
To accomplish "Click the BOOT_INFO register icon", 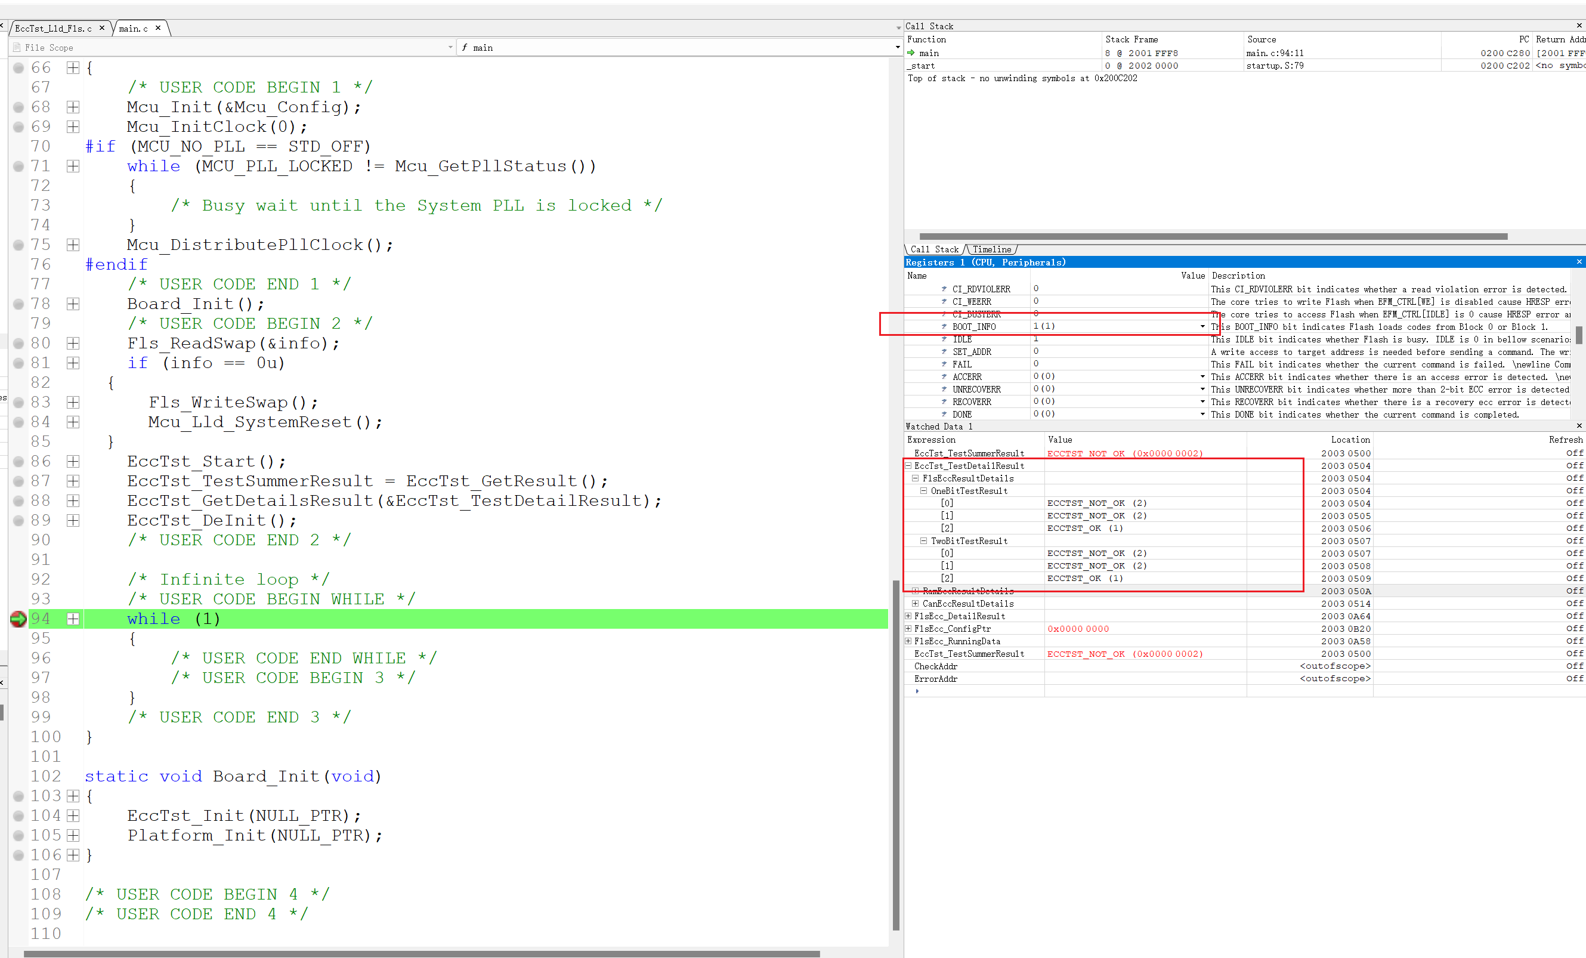I will click(944, 326).
